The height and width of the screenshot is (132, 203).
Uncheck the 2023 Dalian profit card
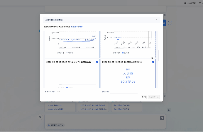point(153,62)
